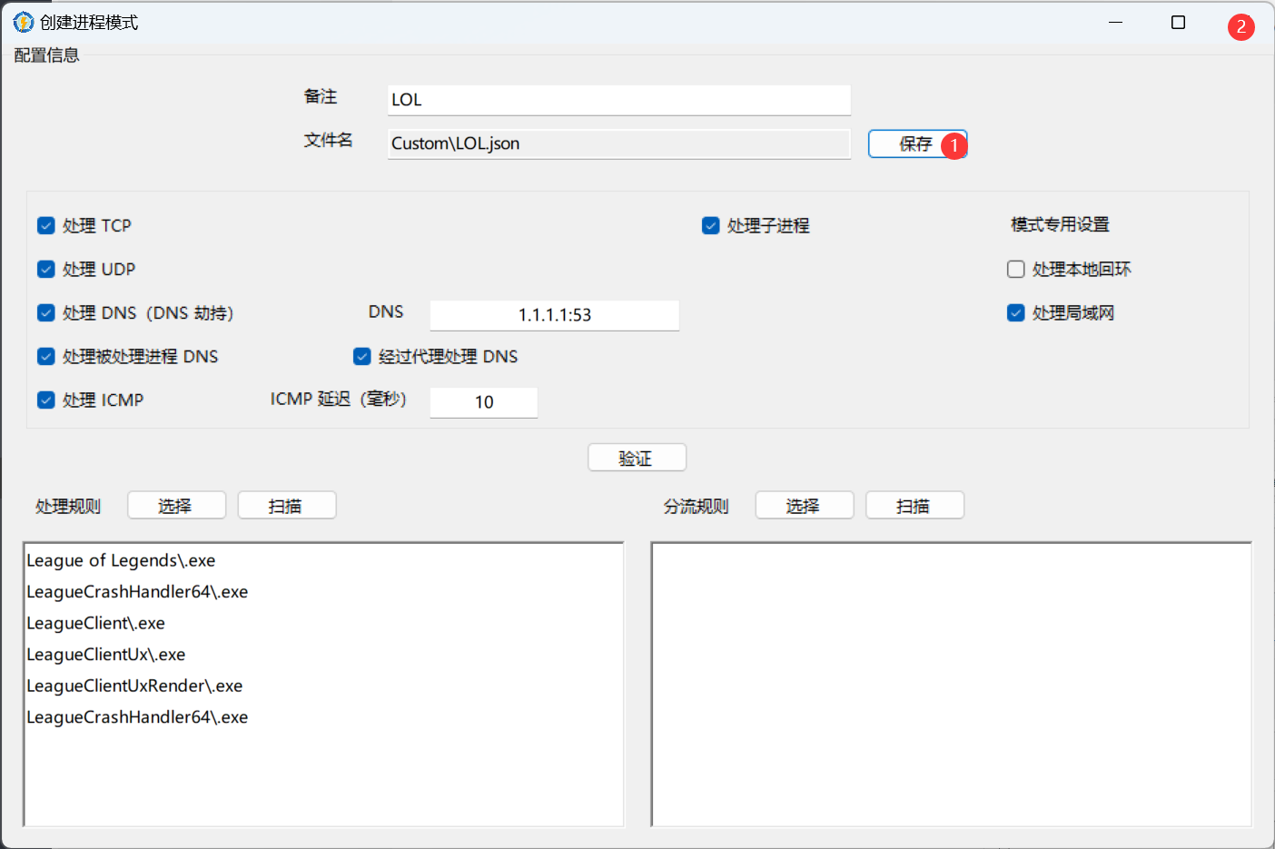Select LeagueClientUx\.exe in the rules list

pos(106,655)
